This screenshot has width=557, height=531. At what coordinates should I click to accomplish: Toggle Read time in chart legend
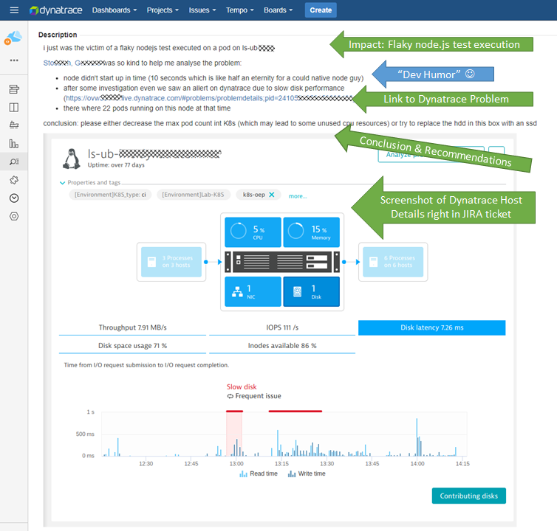click(259, 473)
